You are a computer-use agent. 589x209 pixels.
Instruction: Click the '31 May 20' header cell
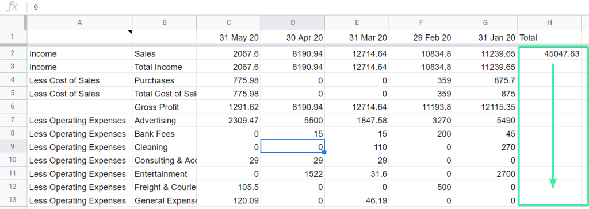(228, 37)
